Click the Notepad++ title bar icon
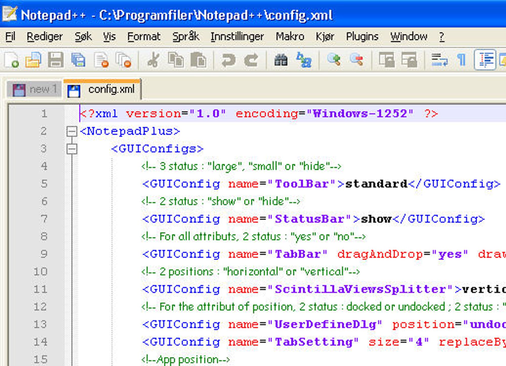This screenshot has width=506, height=366. (10, 14)
